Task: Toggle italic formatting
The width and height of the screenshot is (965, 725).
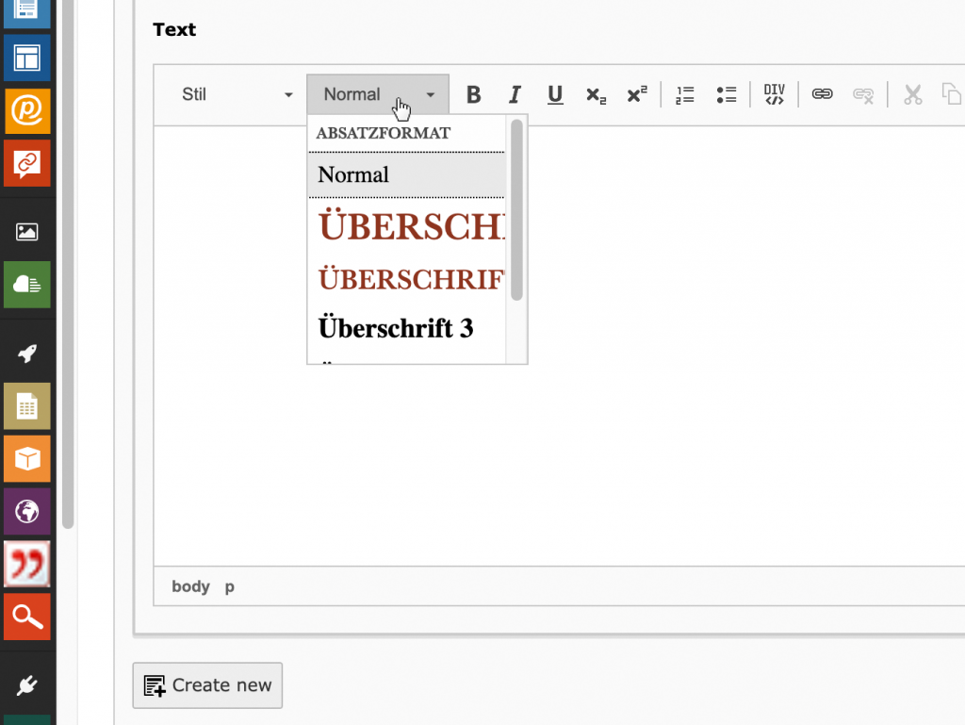Action: 515,95
